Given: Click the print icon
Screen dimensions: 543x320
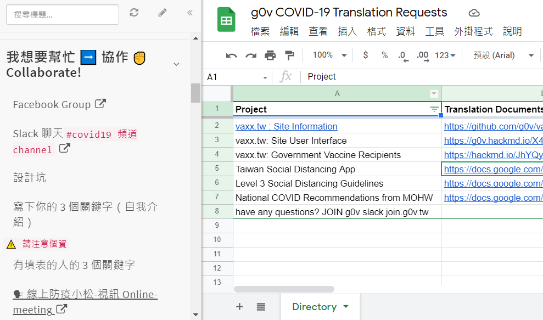Looking at the screenshot, I should point(270,55).
